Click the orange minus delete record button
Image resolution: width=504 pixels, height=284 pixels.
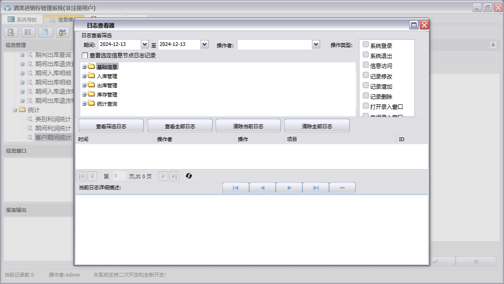(x=342, y=187)
